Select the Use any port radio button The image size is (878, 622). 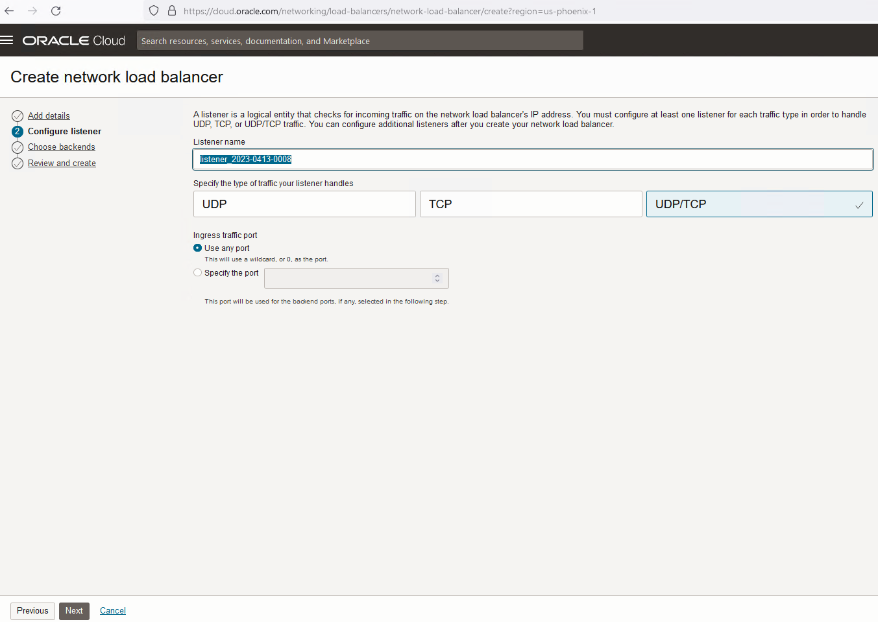(198, 248)
